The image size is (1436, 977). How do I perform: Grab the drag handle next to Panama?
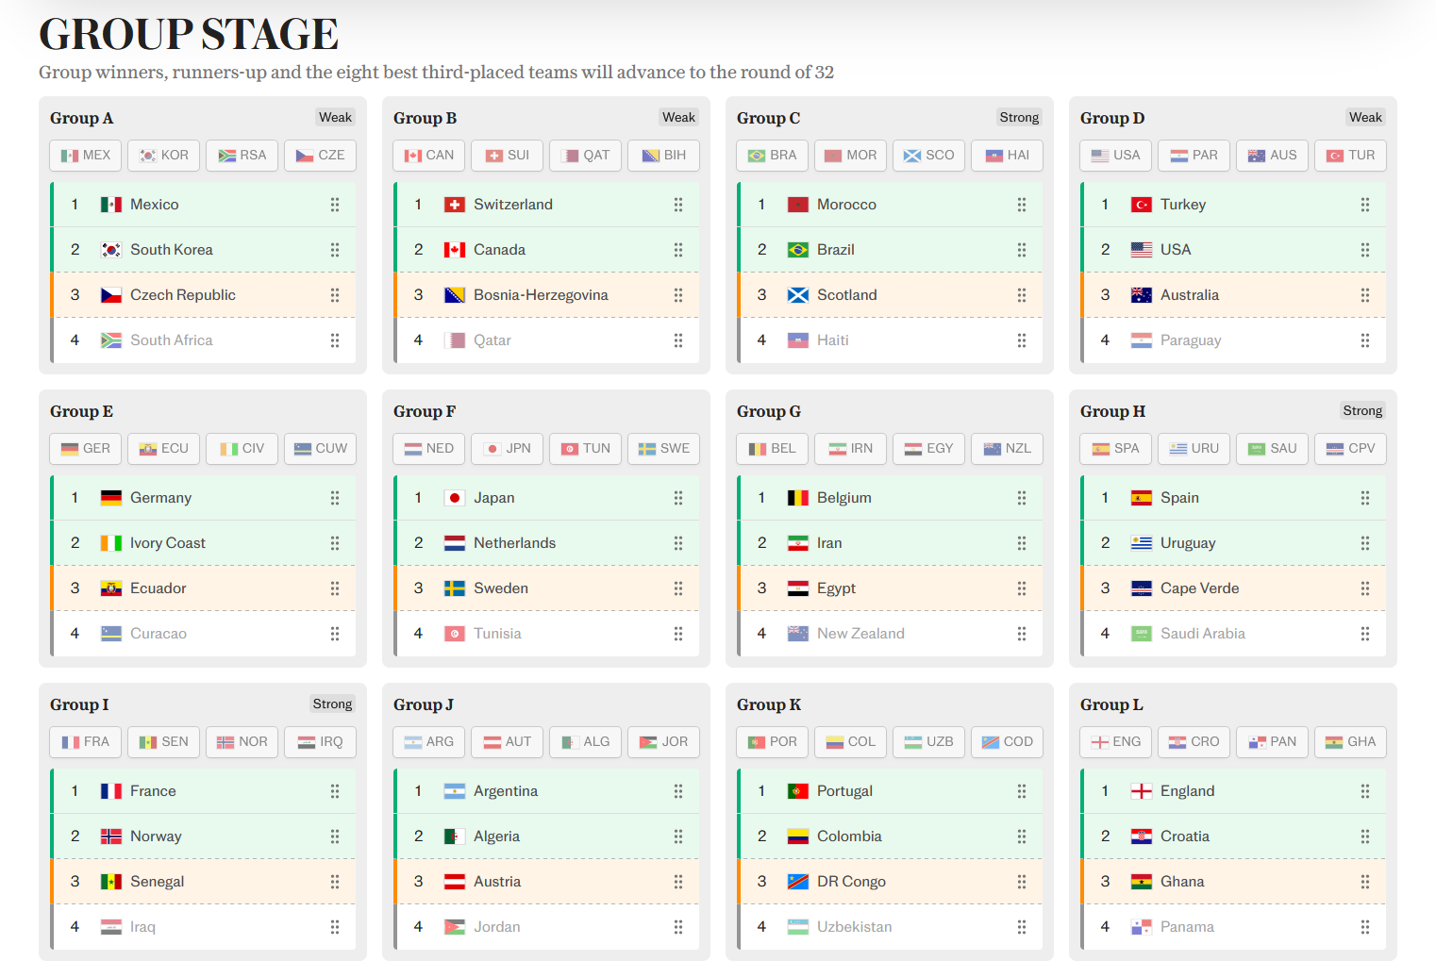click(x=1365, y=927)
